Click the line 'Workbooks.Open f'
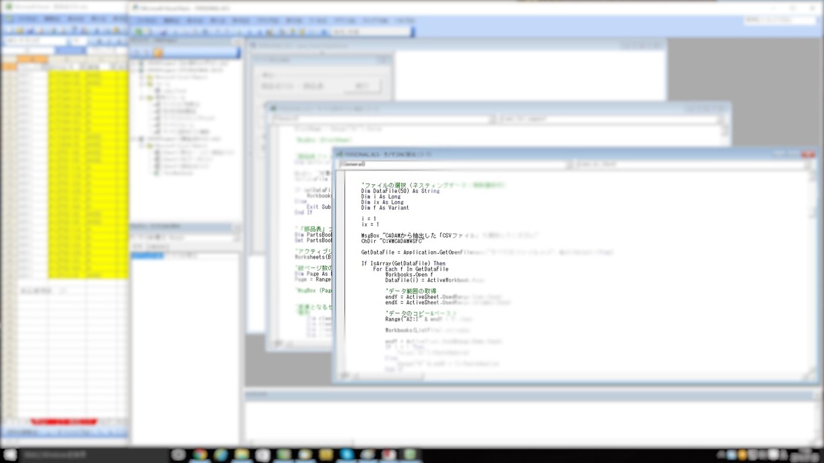824x463 pixels. point(409,275)
